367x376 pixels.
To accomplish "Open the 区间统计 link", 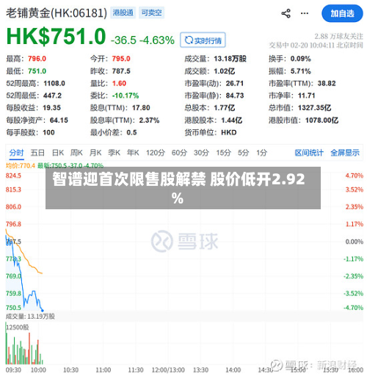I will (309, 153).
